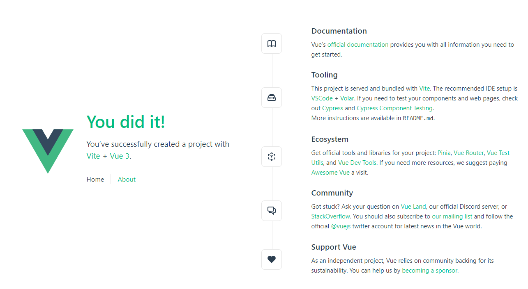Open the Vite link under Tooling

tap(424, 89)
